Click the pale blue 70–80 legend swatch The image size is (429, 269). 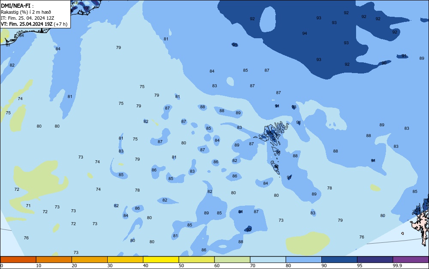point(268,260)
